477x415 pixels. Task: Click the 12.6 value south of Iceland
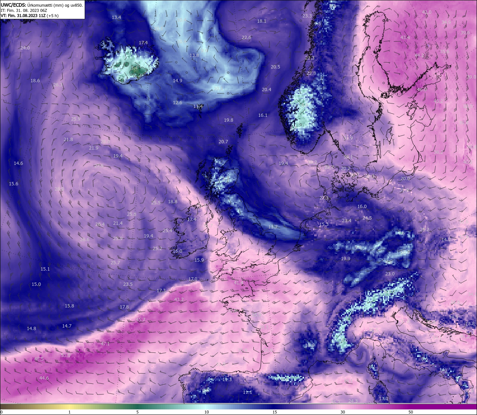click(177, 103)
